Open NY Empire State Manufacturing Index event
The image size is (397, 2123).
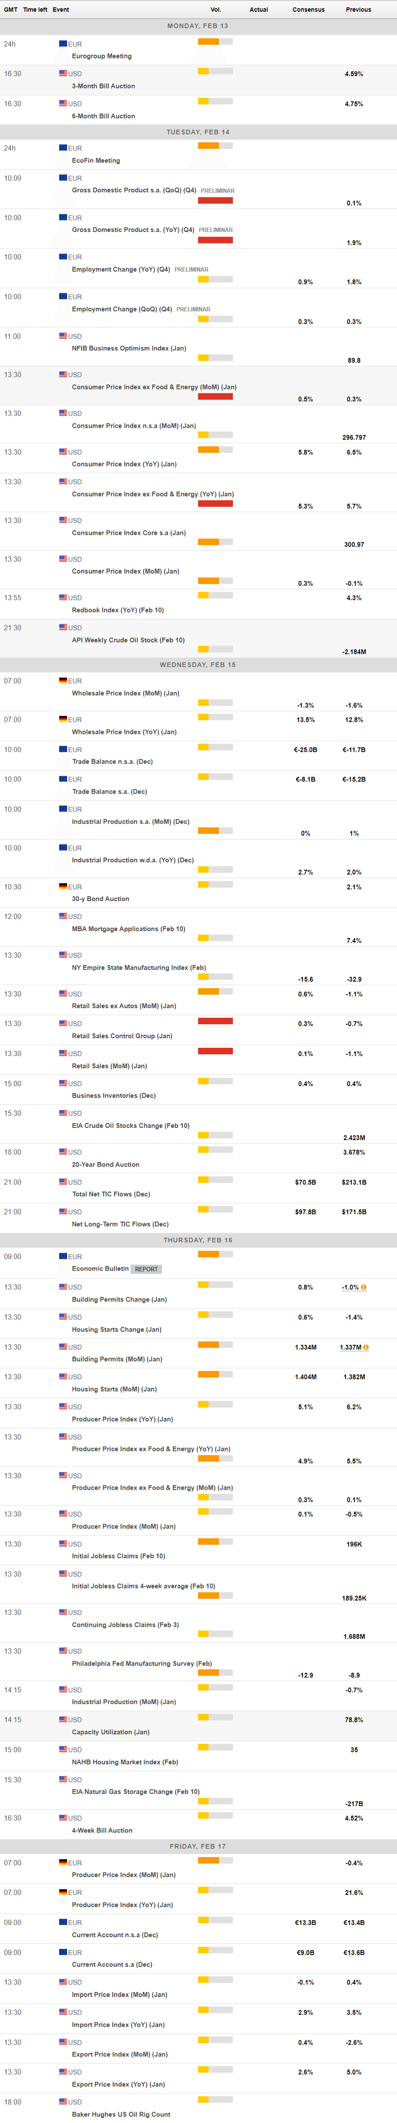point(138,968)
